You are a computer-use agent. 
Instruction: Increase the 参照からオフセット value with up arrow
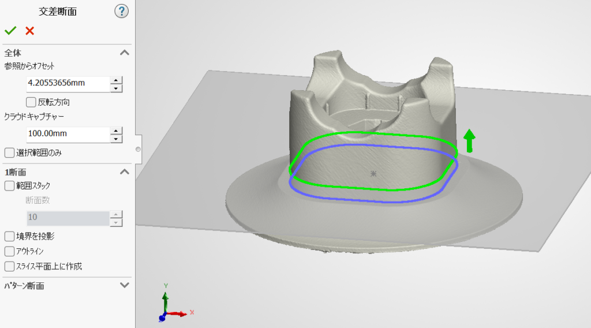pos(117,80)
